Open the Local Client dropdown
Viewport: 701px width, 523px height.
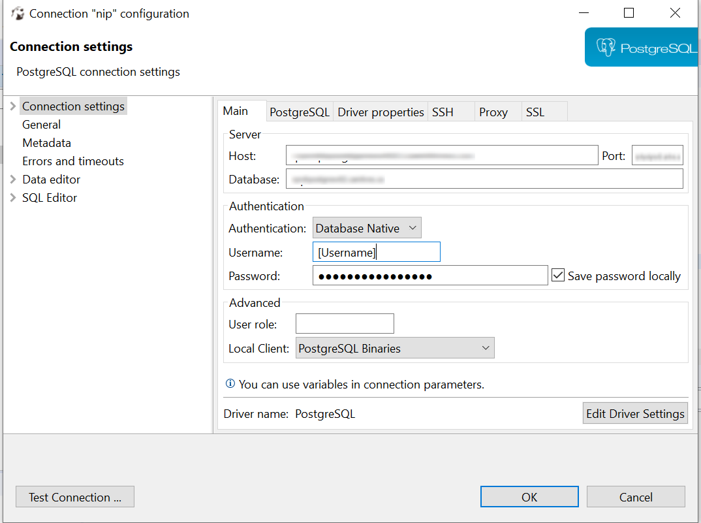point(395,348)
